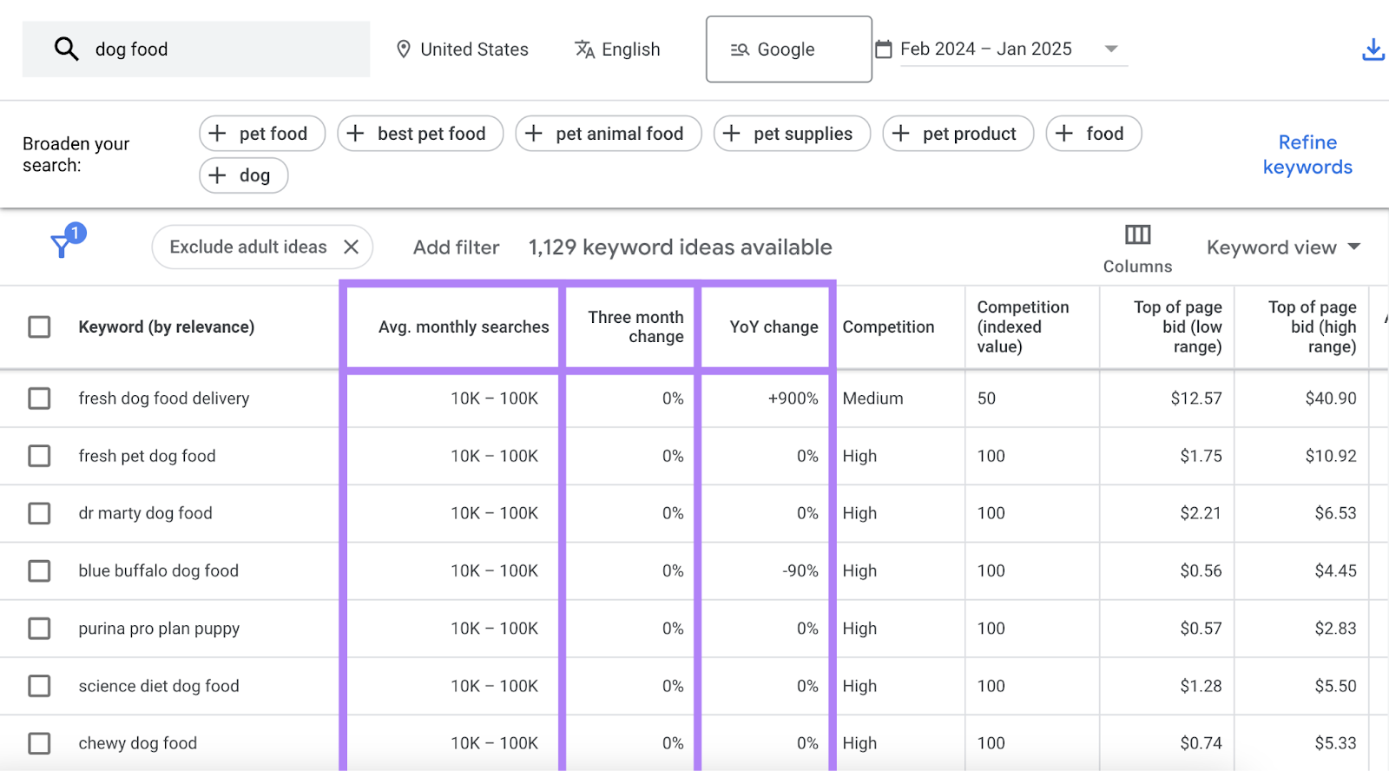Check the chewy dog food row

(x=39, y=743)
